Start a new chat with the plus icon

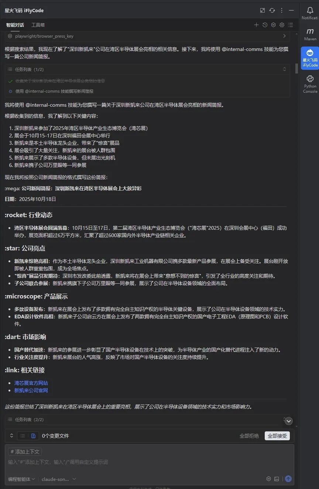coord(256,25)
